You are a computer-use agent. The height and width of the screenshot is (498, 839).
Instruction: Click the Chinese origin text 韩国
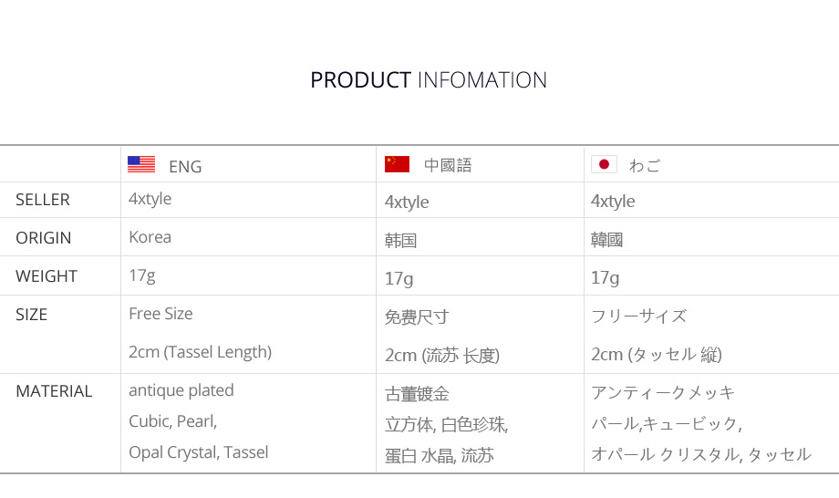tap(401, 241)
